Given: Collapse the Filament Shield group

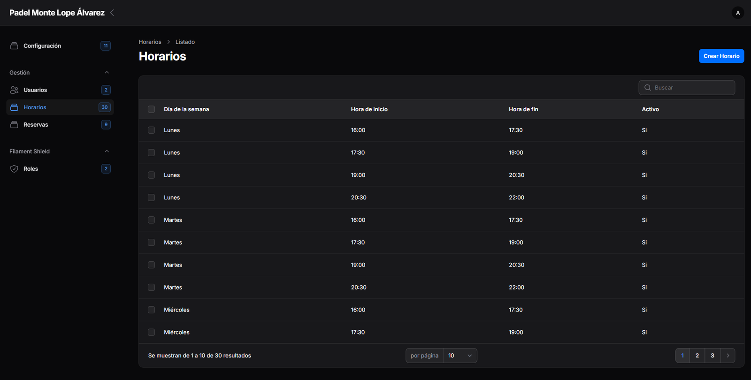Looking at the screenshot, I should 107,152.
